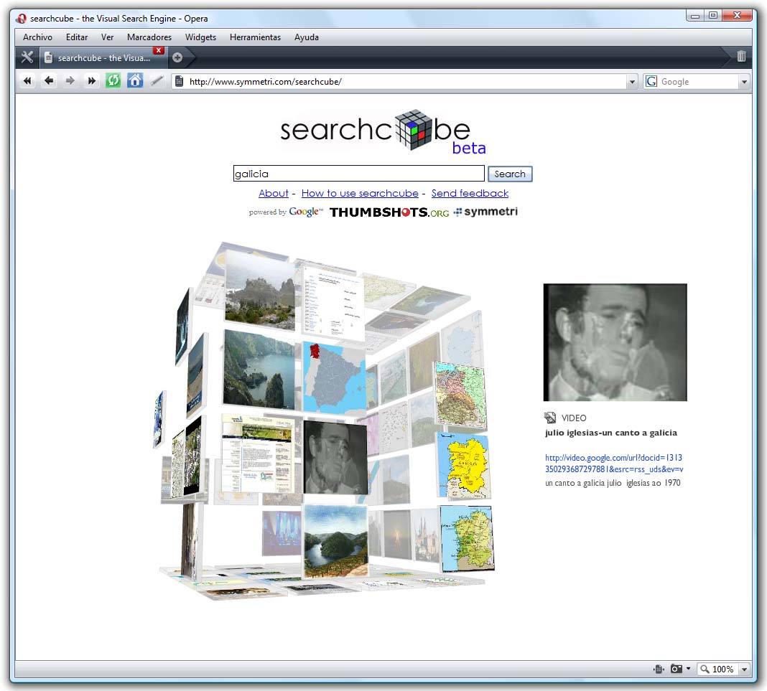Expand the Google search engine dropdown

pyautogui.click(x=744, y=82)
